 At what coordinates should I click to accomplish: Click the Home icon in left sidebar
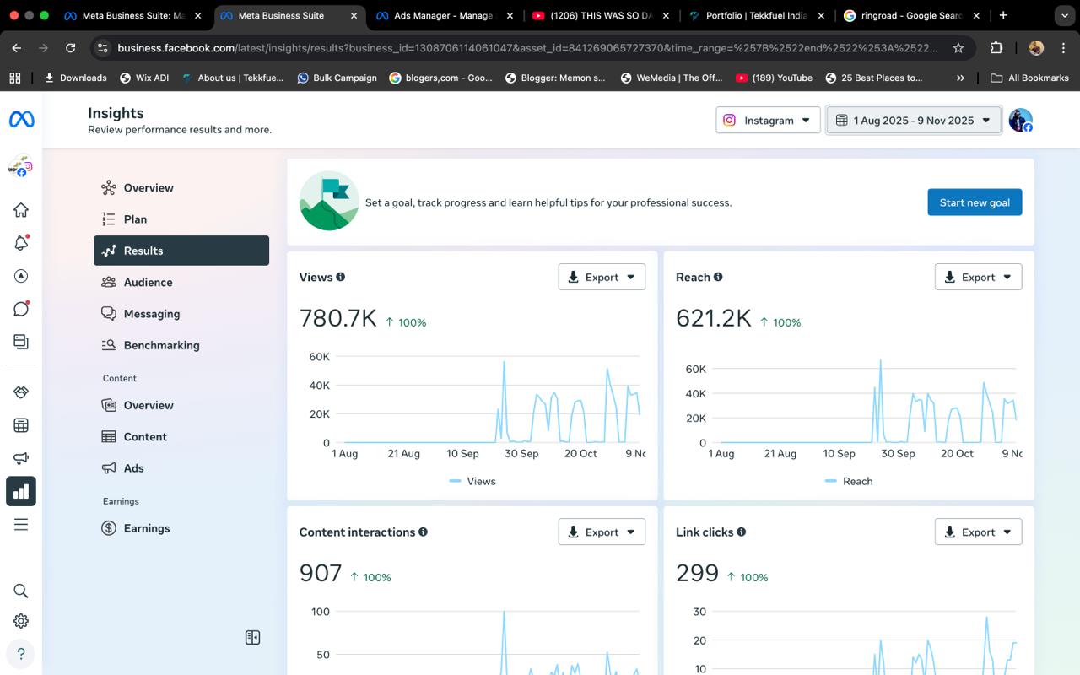tap(21, 210)
